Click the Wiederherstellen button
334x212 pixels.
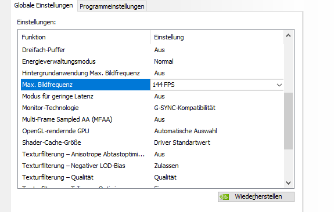tap(256, 197)
